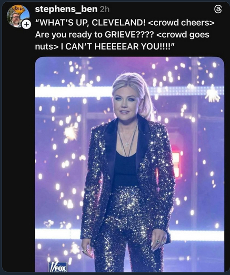The height and width of the screenshot is (275, 230).
Task: Click the Fox News logo watermark
Action: coord(58,267)
